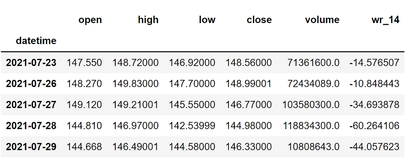Select the 2021-07-27 row index

(31, 105)
